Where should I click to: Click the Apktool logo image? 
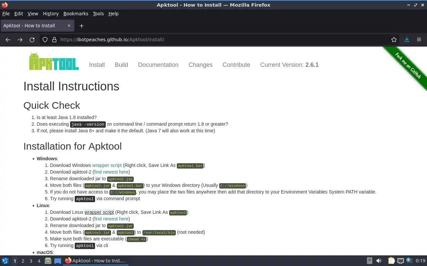tap(54, 62)
